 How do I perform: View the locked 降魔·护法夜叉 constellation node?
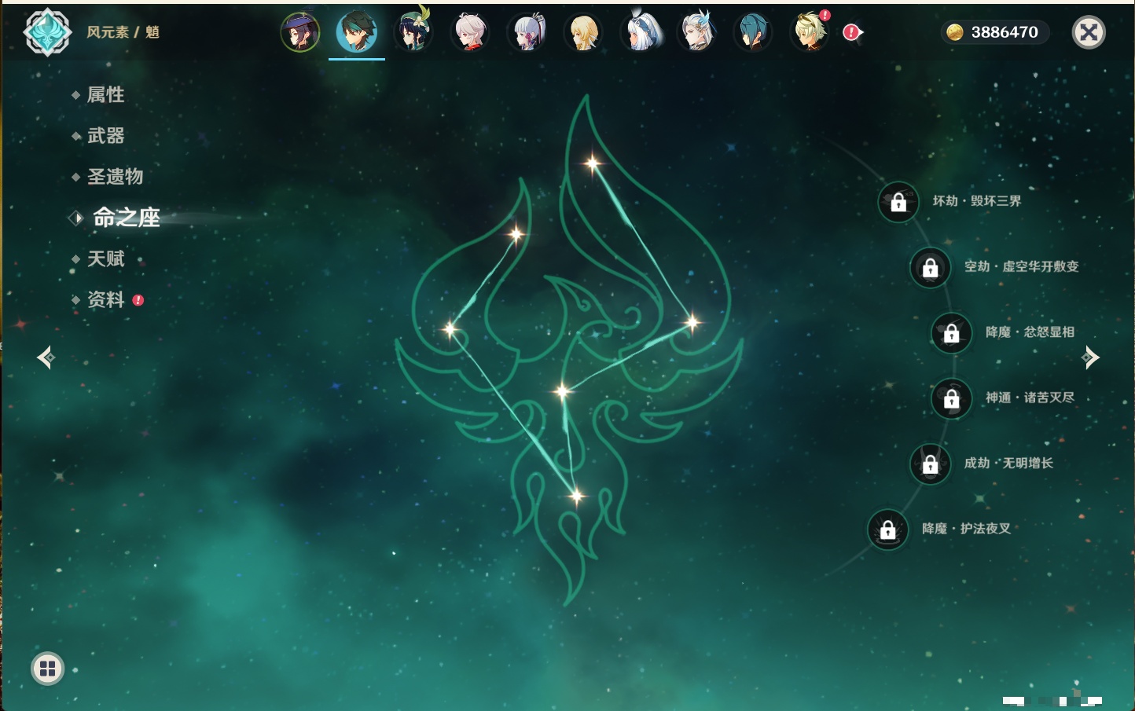[x=888, y=530]
